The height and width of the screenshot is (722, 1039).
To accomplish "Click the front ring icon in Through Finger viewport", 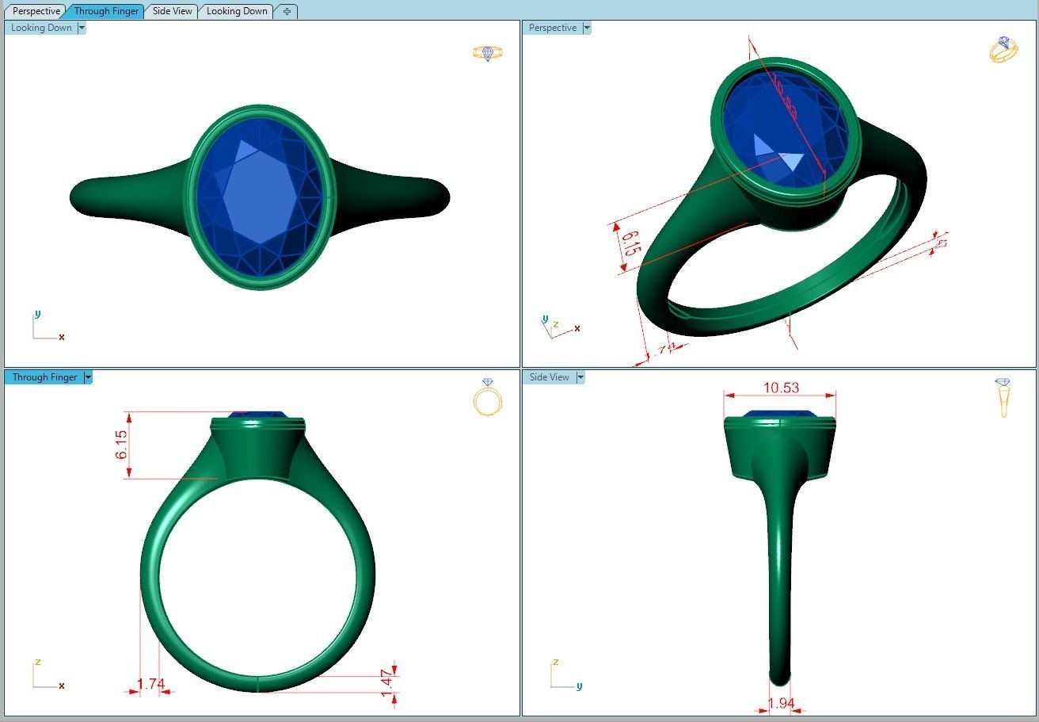I will 488,397.
